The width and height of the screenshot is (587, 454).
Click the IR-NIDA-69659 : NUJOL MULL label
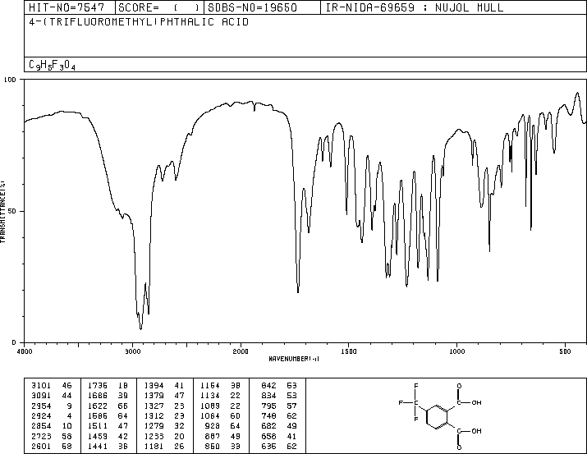coord(415,7)
